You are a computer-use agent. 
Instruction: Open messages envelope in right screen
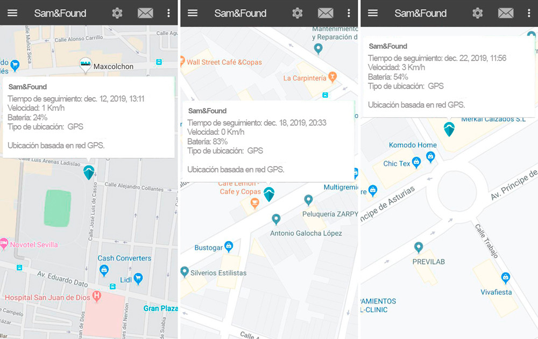tap(505, 13)
